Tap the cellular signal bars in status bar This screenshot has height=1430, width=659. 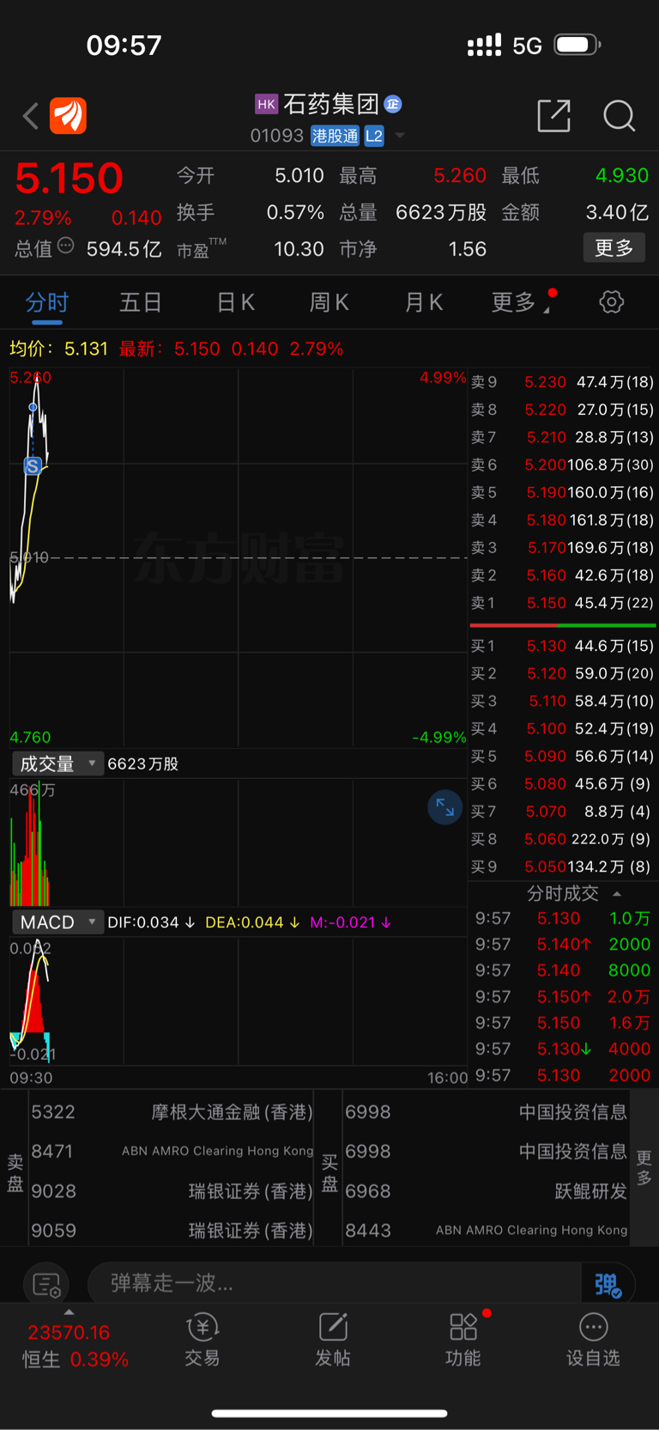pos(484,46)
